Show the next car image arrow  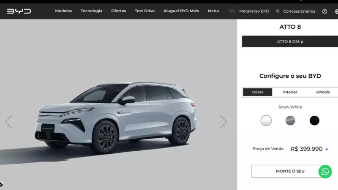pyautogui.click(x=223, y=122)
